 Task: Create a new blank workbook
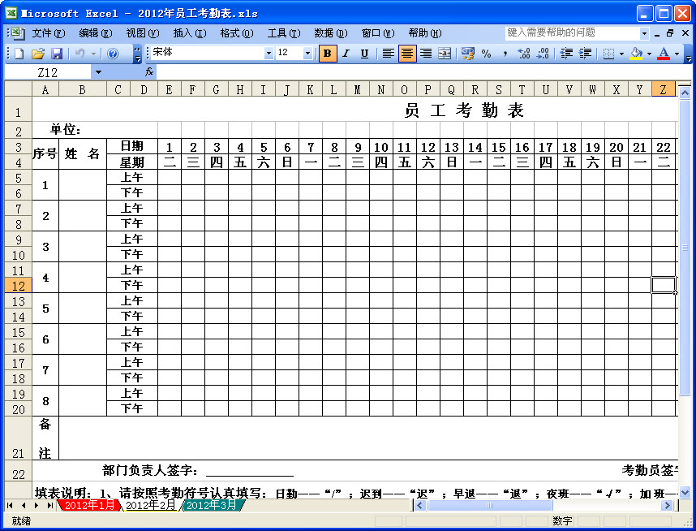point(19,53)
